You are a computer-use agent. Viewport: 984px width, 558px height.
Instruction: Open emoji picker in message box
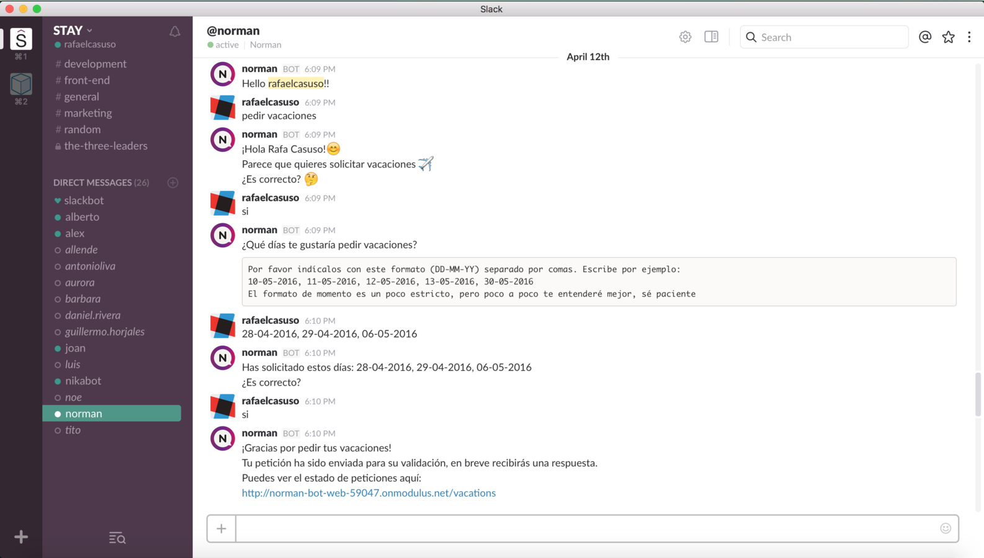946,528
